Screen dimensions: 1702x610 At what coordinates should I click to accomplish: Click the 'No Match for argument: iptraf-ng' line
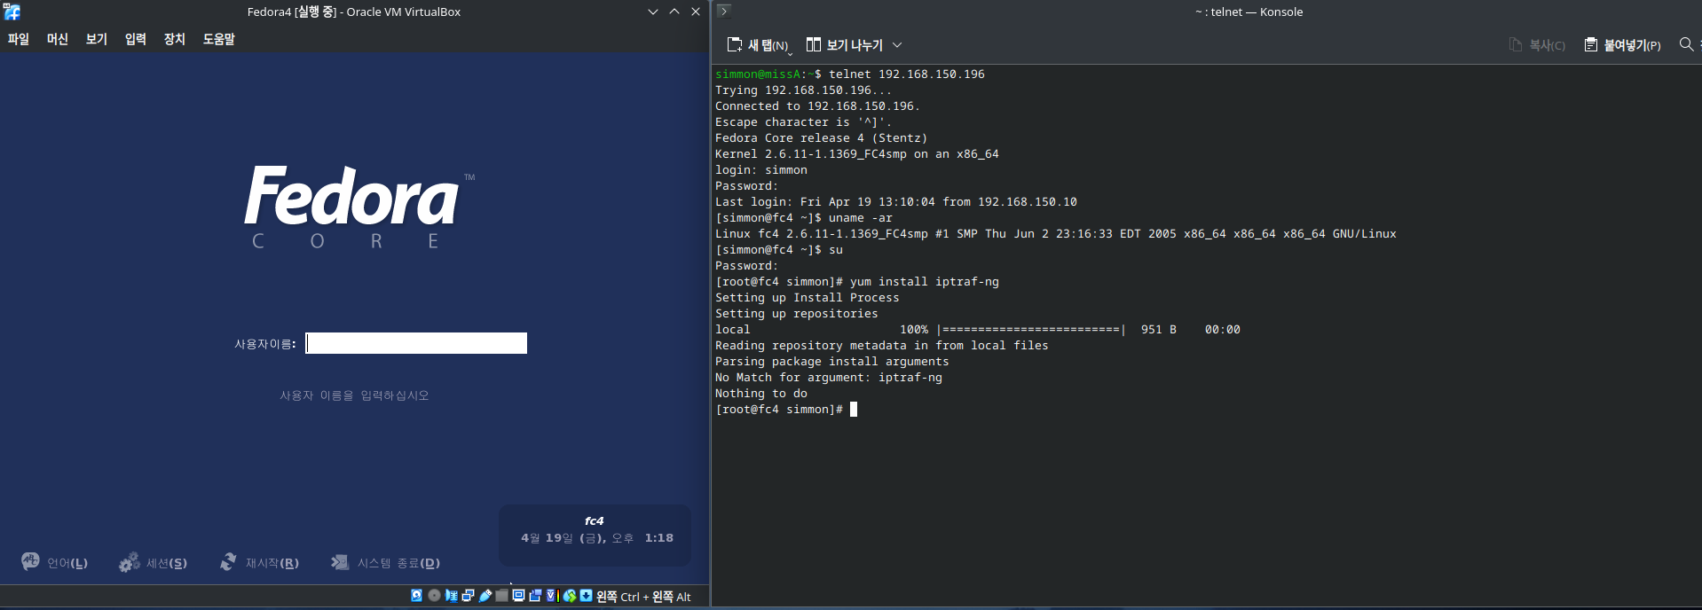(829, 378)
